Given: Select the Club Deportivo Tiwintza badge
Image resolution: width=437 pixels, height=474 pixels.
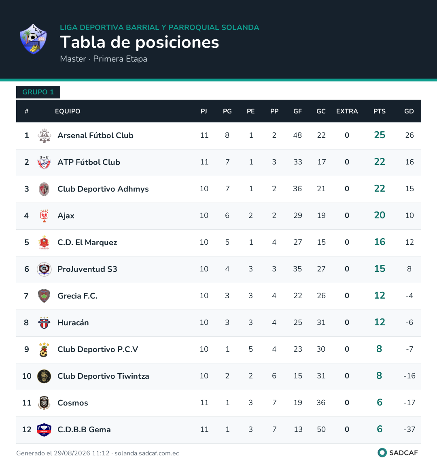Looking at the screenshot, I should point(44,376).
